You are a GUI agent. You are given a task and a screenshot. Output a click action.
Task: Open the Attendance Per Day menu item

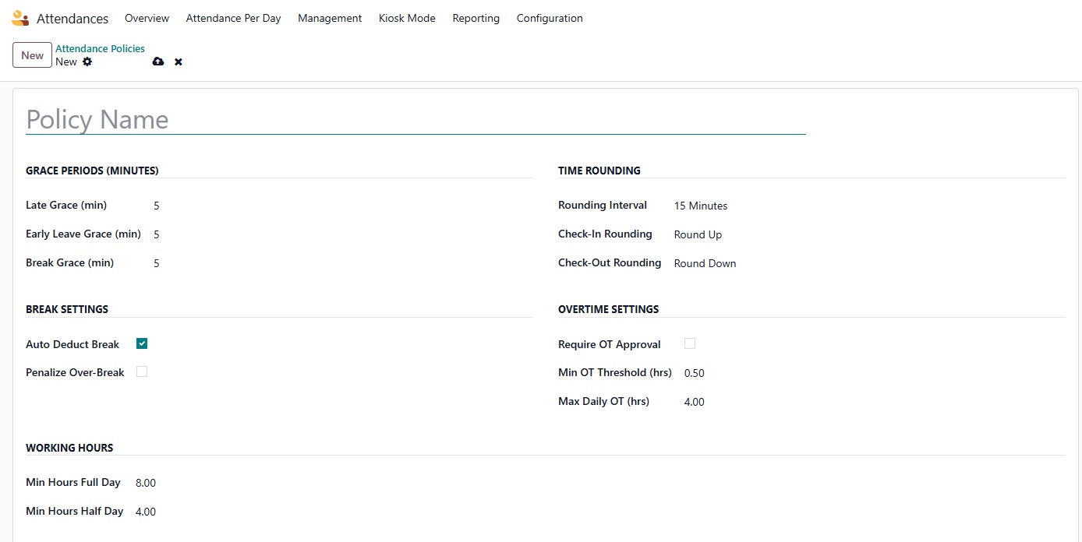point(233,18)
